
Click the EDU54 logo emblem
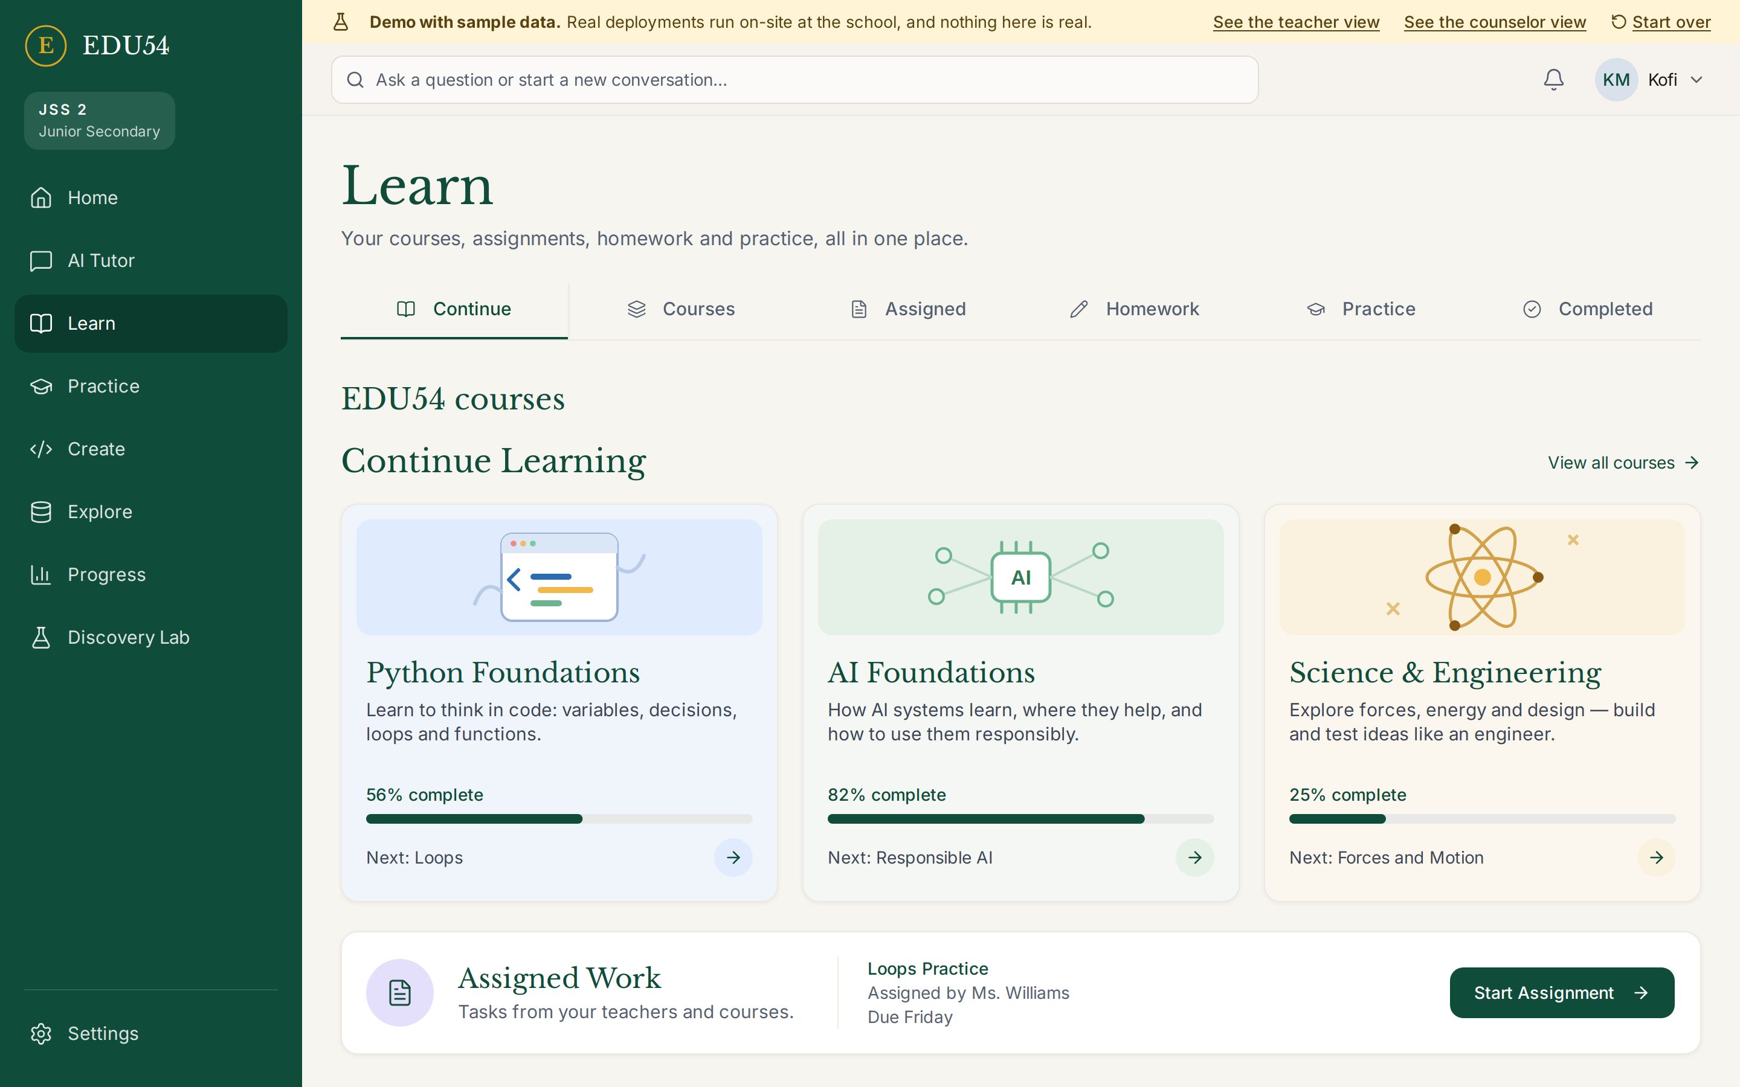[x=45, y=45]
